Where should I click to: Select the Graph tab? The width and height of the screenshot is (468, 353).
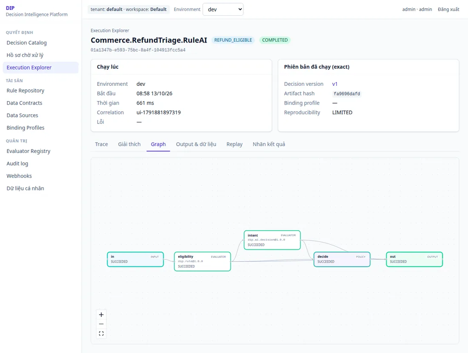(158, 144)
